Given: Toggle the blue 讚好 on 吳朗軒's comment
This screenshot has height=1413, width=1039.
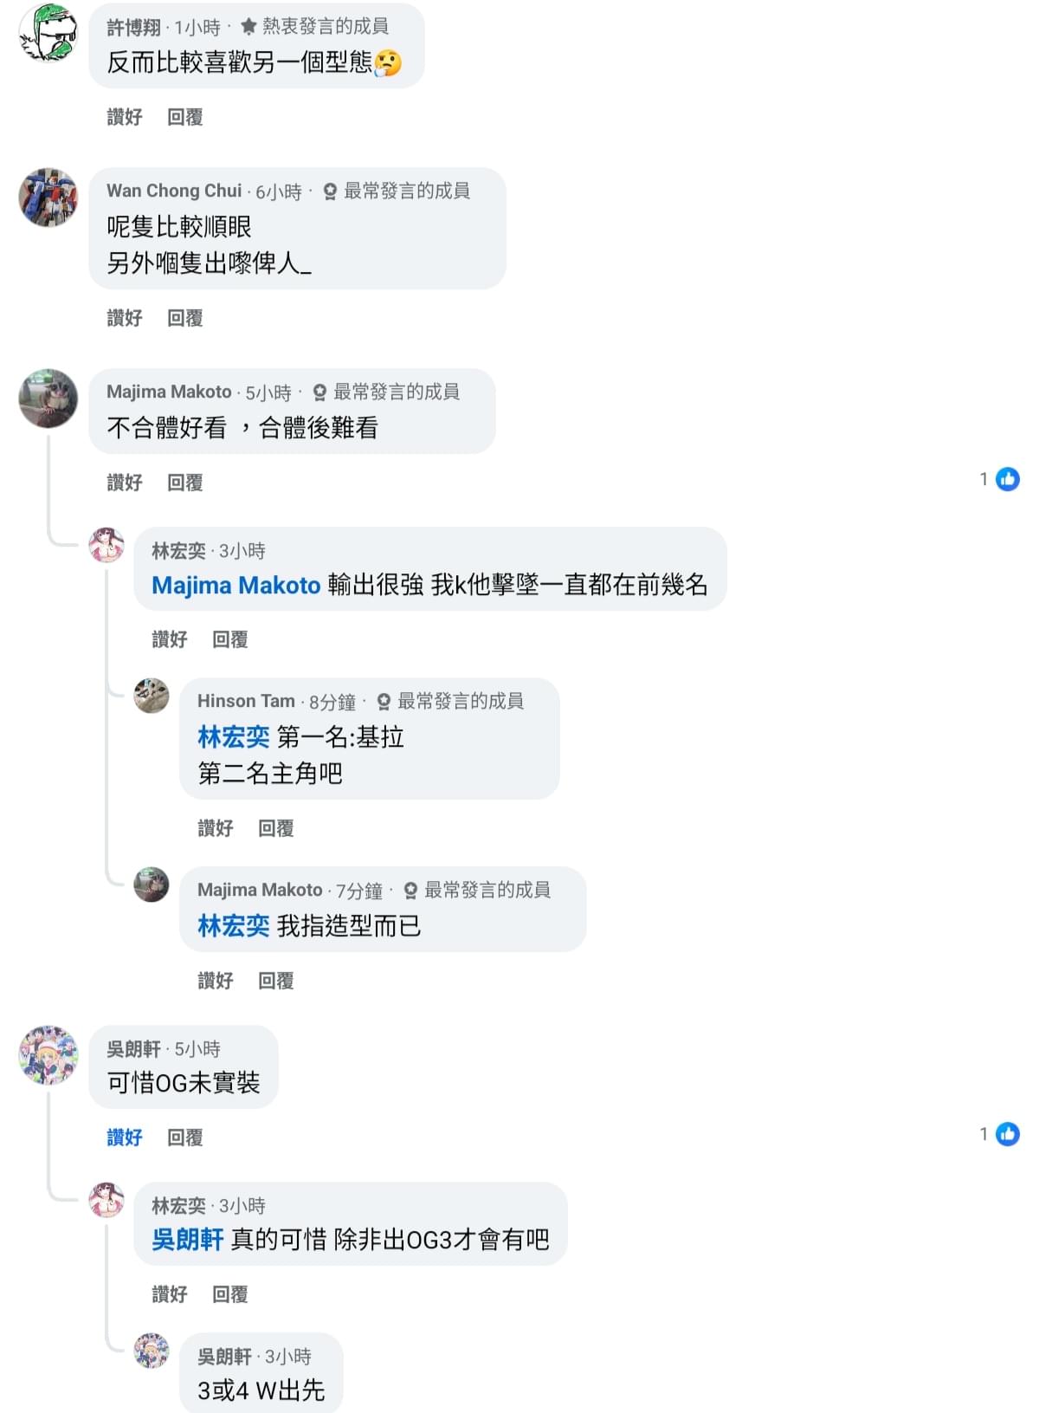Looking at the screenshot, I should [124, 1138].
